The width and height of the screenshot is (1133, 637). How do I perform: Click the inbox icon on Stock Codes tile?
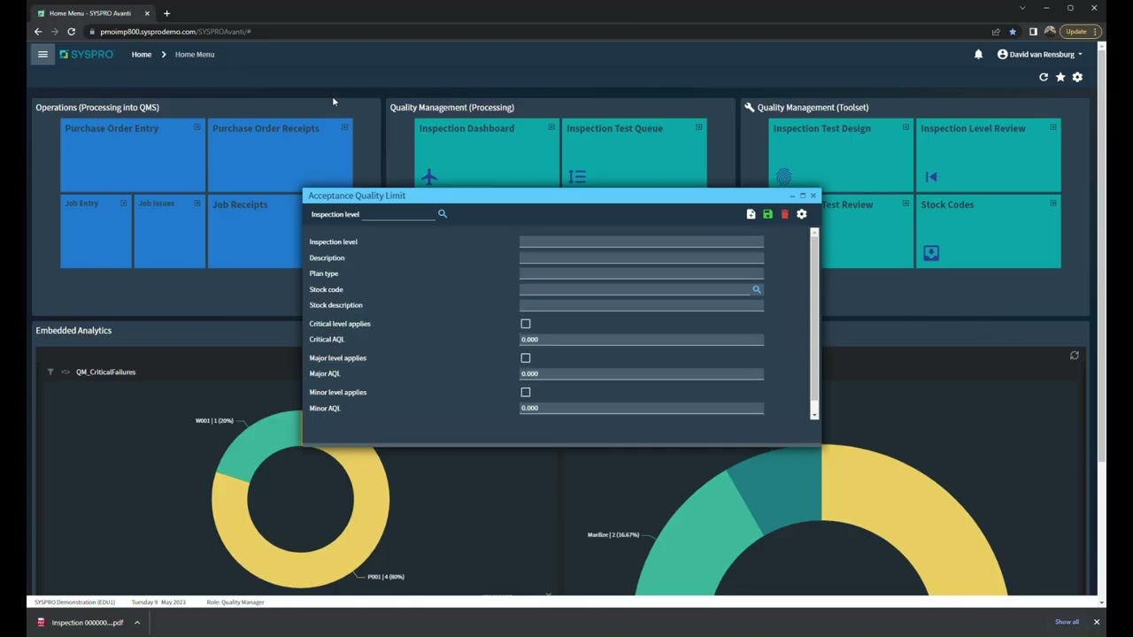click(931, 253)
